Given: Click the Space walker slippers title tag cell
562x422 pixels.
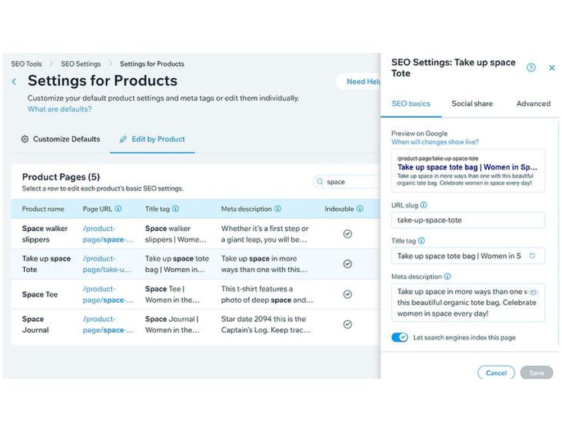Looking at the screenshot, I should pos(175,234).
